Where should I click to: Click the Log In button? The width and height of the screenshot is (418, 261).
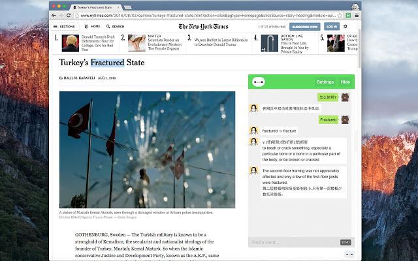pyautogui.click(x=332, y=27)
